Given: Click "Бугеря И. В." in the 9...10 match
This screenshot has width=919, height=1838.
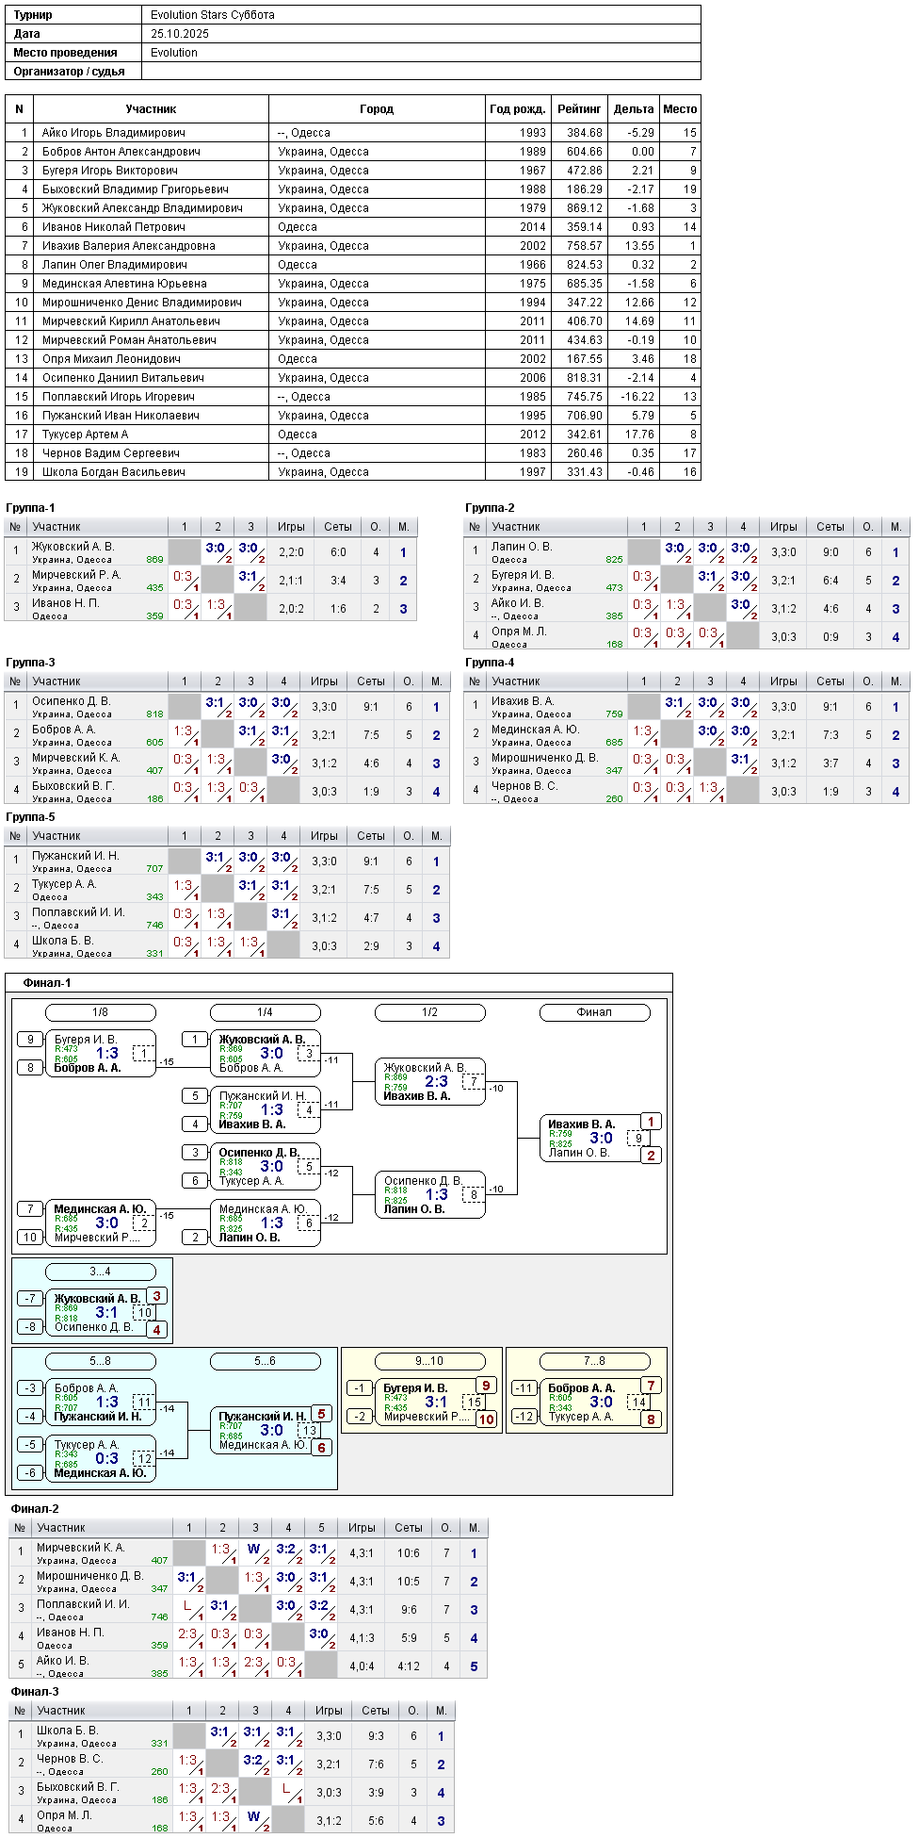Looking at the screenshot, I should coord(415,1388).
